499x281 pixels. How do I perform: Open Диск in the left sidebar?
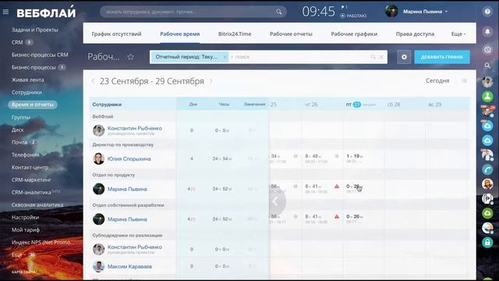click(x=17, y=130)
